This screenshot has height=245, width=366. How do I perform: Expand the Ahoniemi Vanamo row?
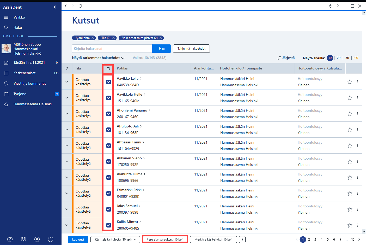click(x=67, y=114)
